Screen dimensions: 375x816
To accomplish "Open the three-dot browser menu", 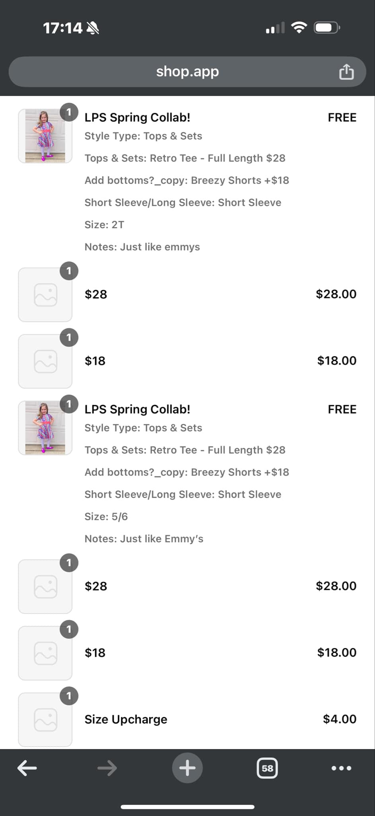I will 341,768.
